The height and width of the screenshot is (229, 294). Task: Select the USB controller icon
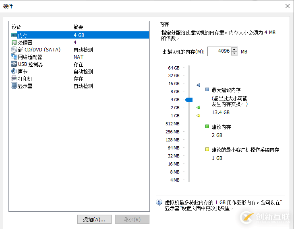(14, 64)
